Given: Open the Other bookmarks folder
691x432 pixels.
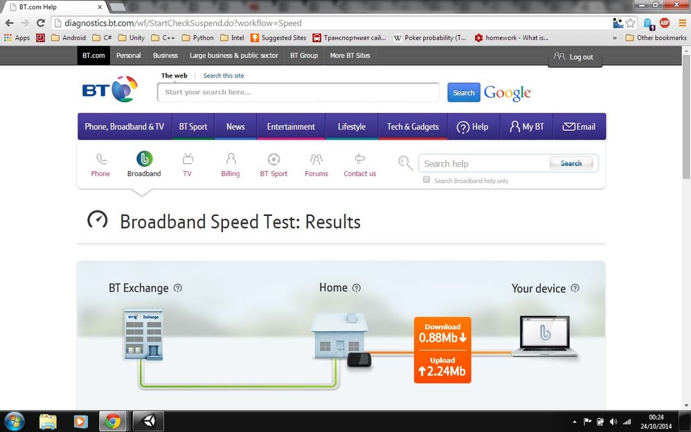Looking at the screenshot, I should (656, 38).
